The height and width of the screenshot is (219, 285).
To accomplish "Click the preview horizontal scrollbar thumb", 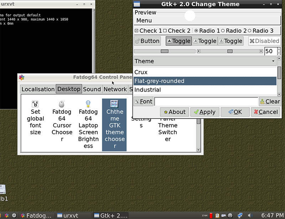I will click(x=230, y=51).
